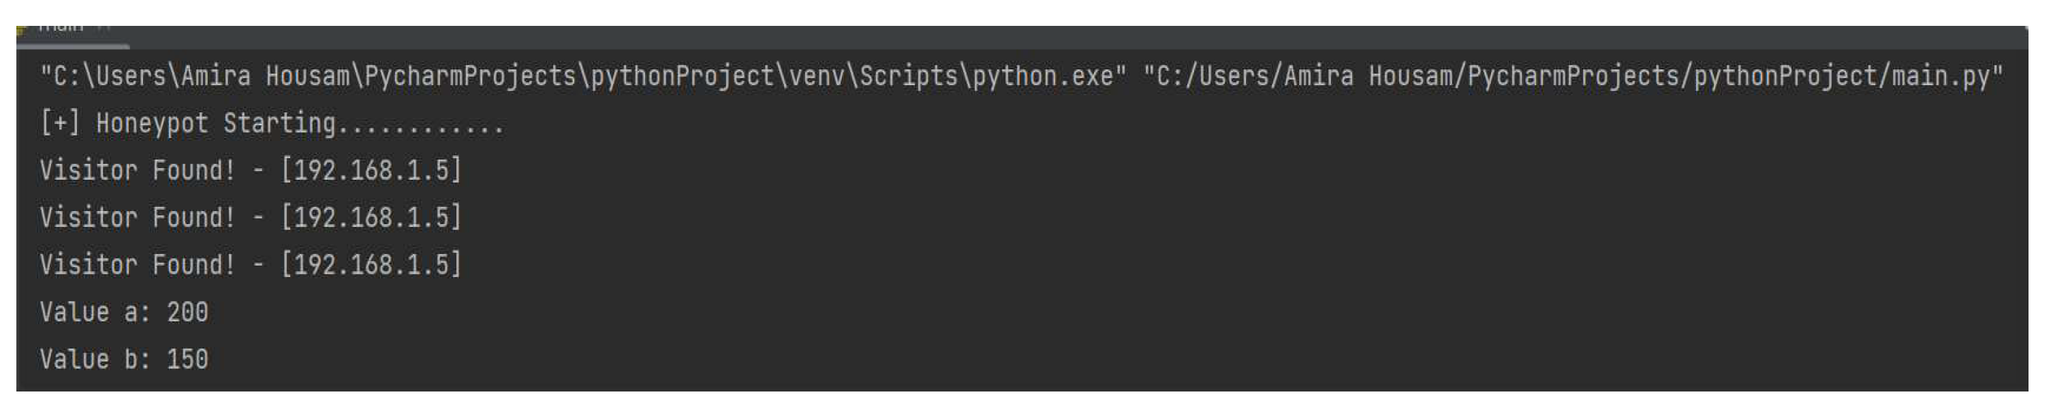Click the second "Visitor Found!" text
This screenshot has width=2051, height=416.
138,217
